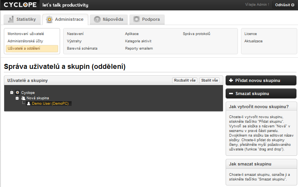Click the Statistiky bar chart icon

[11, 19]
